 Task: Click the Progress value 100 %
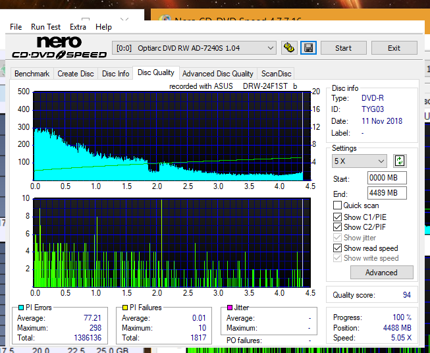coord(402,317)
